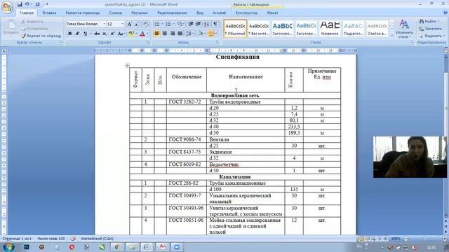
Task: Click the volume icon in system tray
Action: (x=390, y=247)
